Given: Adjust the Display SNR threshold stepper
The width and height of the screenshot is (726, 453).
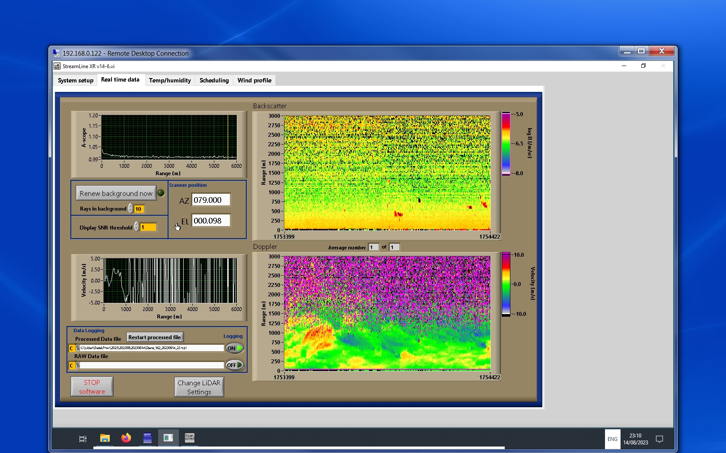Looking at the screenshot, I should pyautogui.click(x=137, y=227).
